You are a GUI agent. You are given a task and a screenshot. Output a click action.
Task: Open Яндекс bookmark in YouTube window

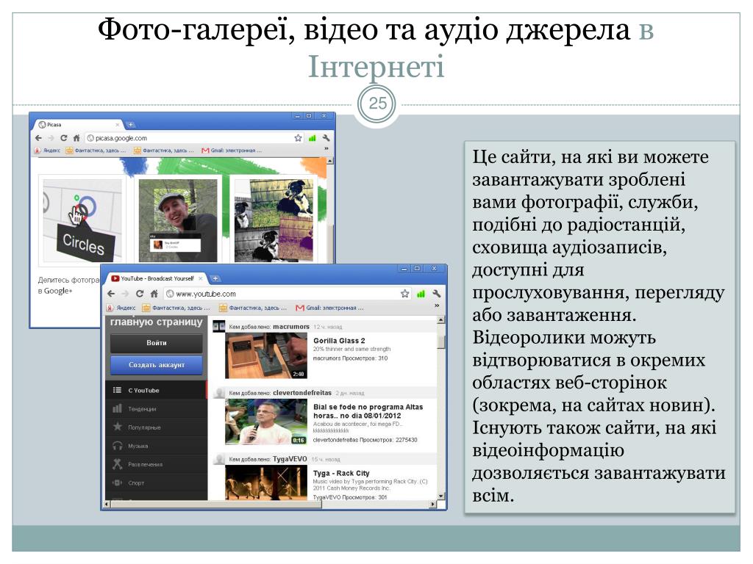pos(122,308)
